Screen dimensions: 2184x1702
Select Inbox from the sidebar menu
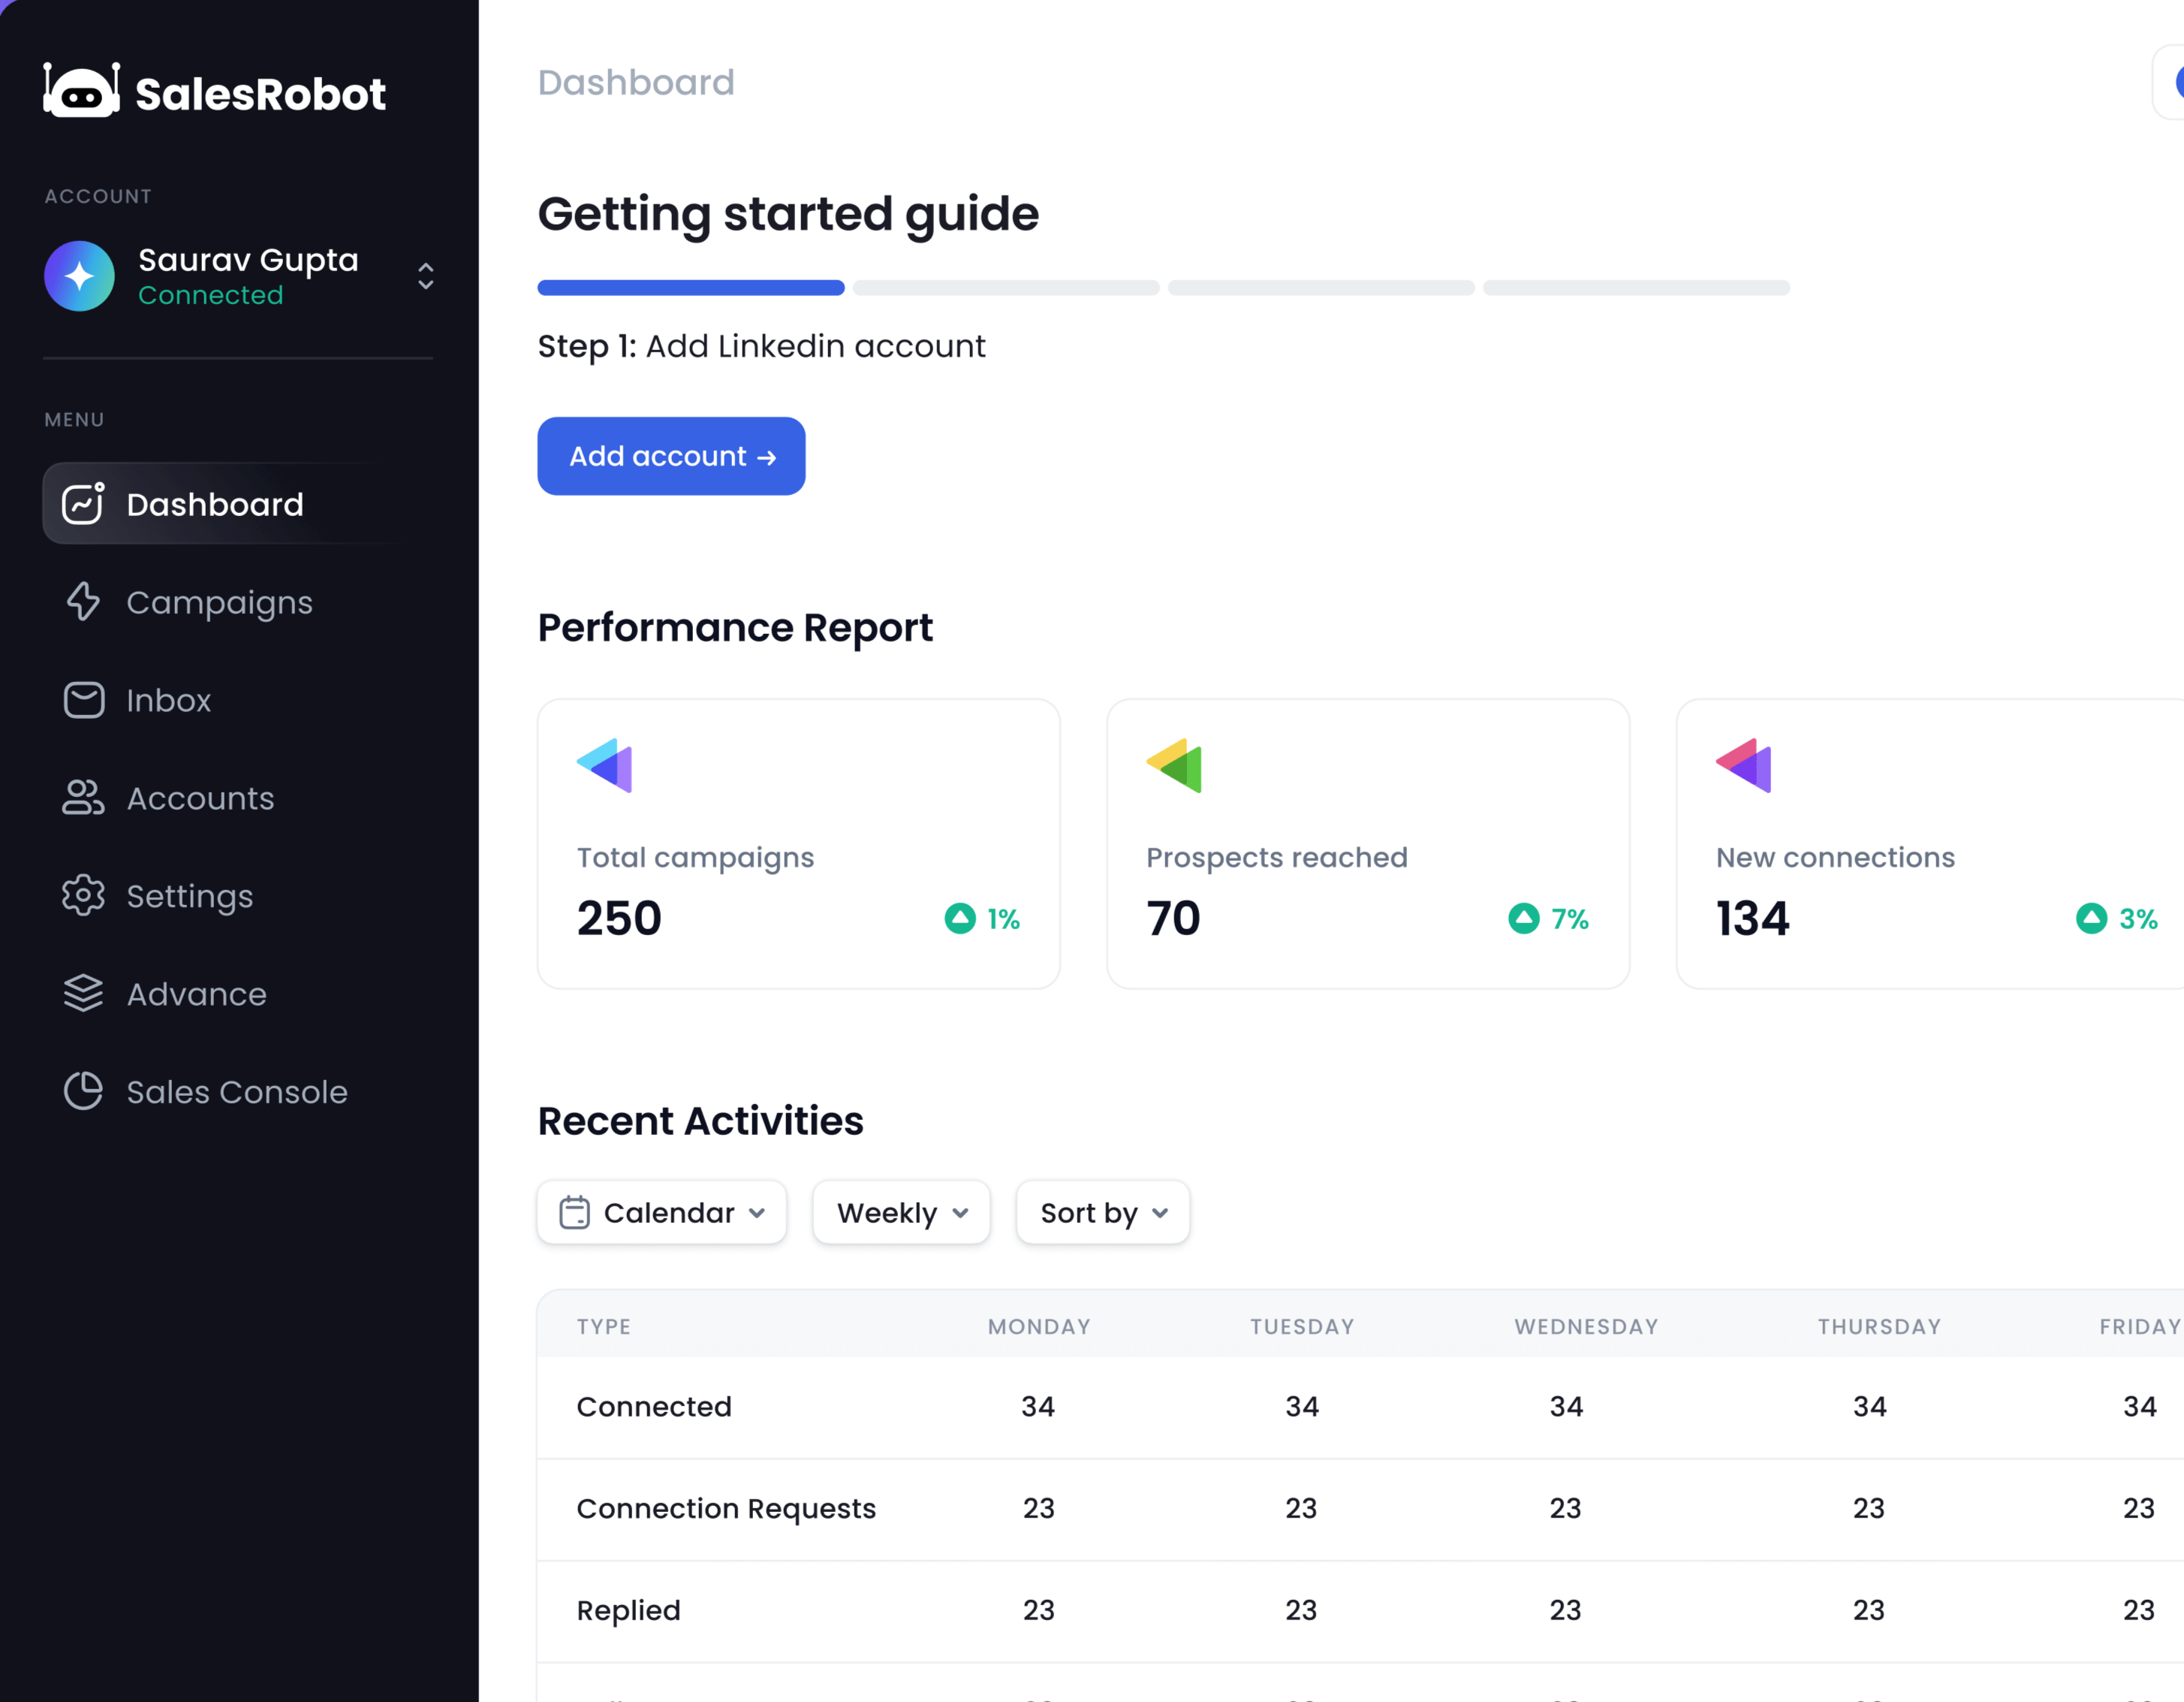[168, 699]
